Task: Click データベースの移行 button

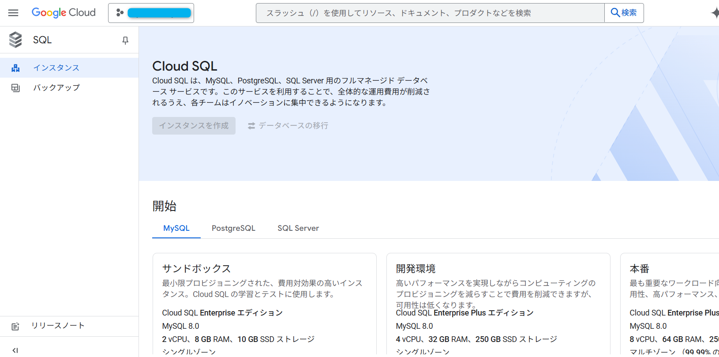Action: point(288,126)
